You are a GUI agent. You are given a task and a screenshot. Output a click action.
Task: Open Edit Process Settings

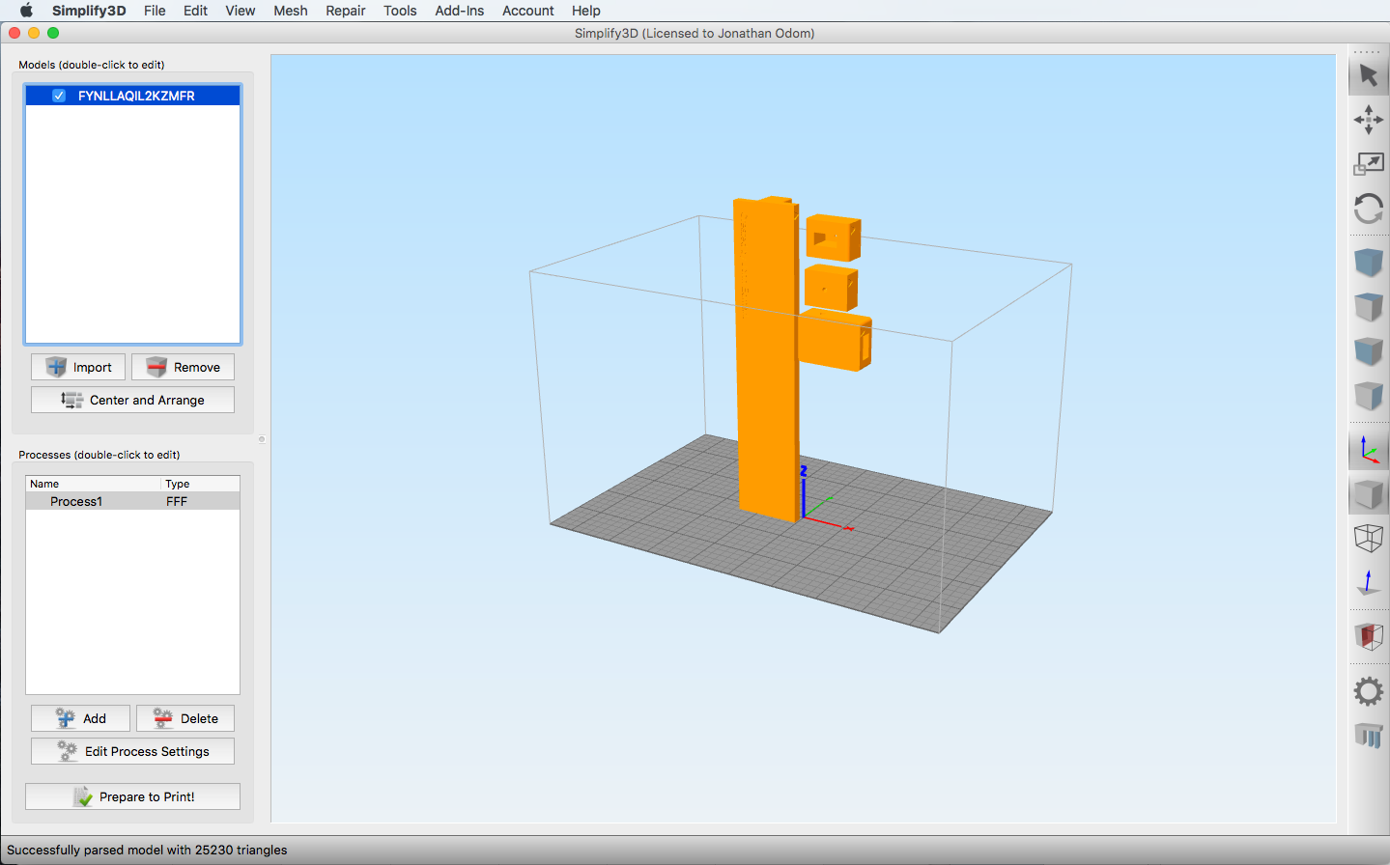132,751
